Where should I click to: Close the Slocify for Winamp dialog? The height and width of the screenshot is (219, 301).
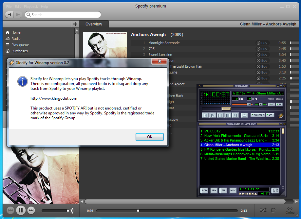pos(159,61)
